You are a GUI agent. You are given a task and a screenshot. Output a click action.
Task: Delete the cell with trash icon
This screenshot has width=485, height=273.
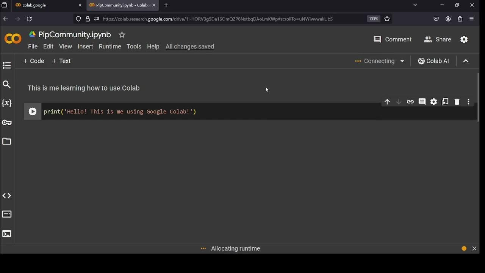[457, 102]
